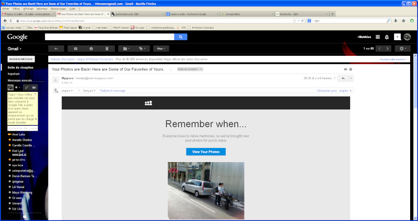Screen dimensions: 418x221
Task: Open chat with Maya Weinberg
Action: pyautogui.click(x=22, y=192)
